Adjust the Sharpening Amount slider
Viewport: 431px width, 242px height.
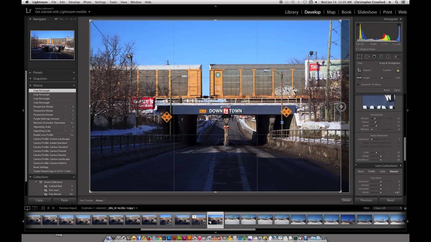tap(381, 118)
